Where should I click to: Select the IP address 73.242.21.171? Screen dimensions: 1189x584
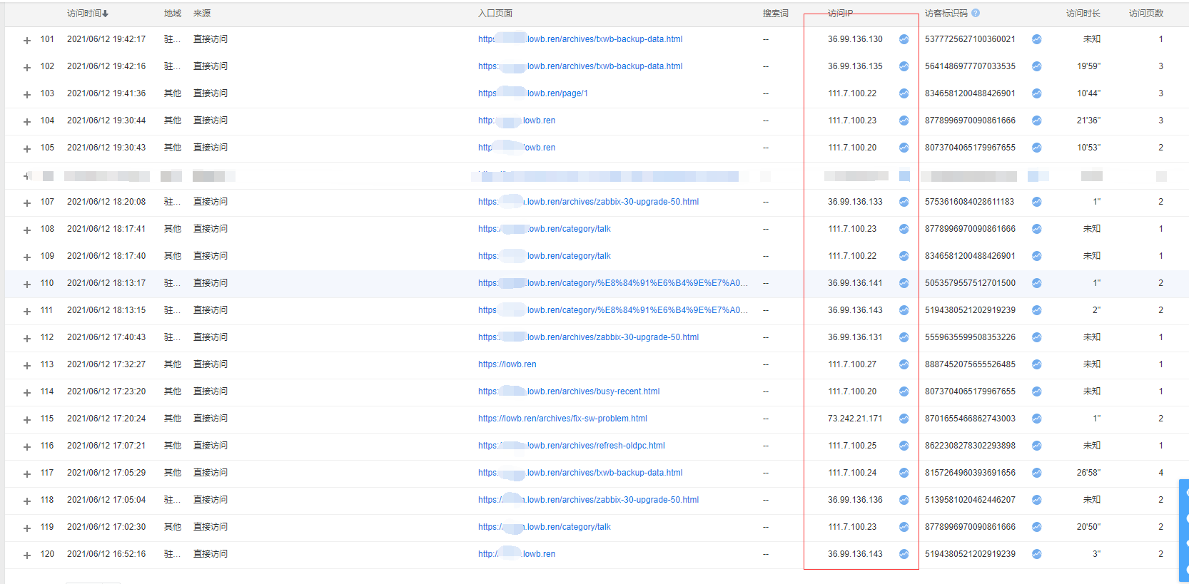point(855,419)
